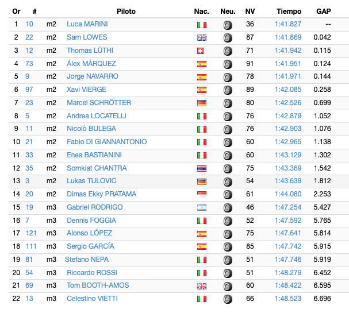Select rider number 97 link
349x317 pixels.
tap(29, 90)
